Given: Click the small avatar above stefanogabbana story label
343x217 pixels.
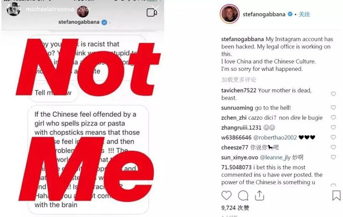Looking at the screenshot, I should click(x=84, y=12).
